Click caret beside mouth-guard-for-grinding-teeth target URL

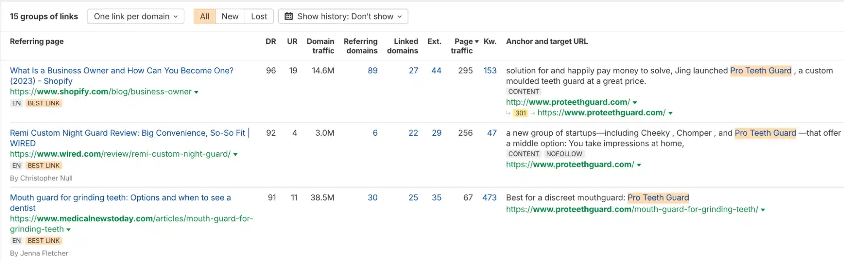click(x=763, y=210)
